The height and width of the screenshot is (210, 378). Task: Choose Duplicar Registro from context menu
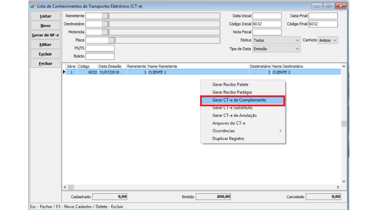point(228,139)
